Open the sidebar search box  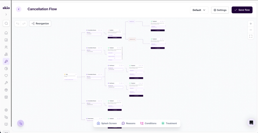click(6, 23)
